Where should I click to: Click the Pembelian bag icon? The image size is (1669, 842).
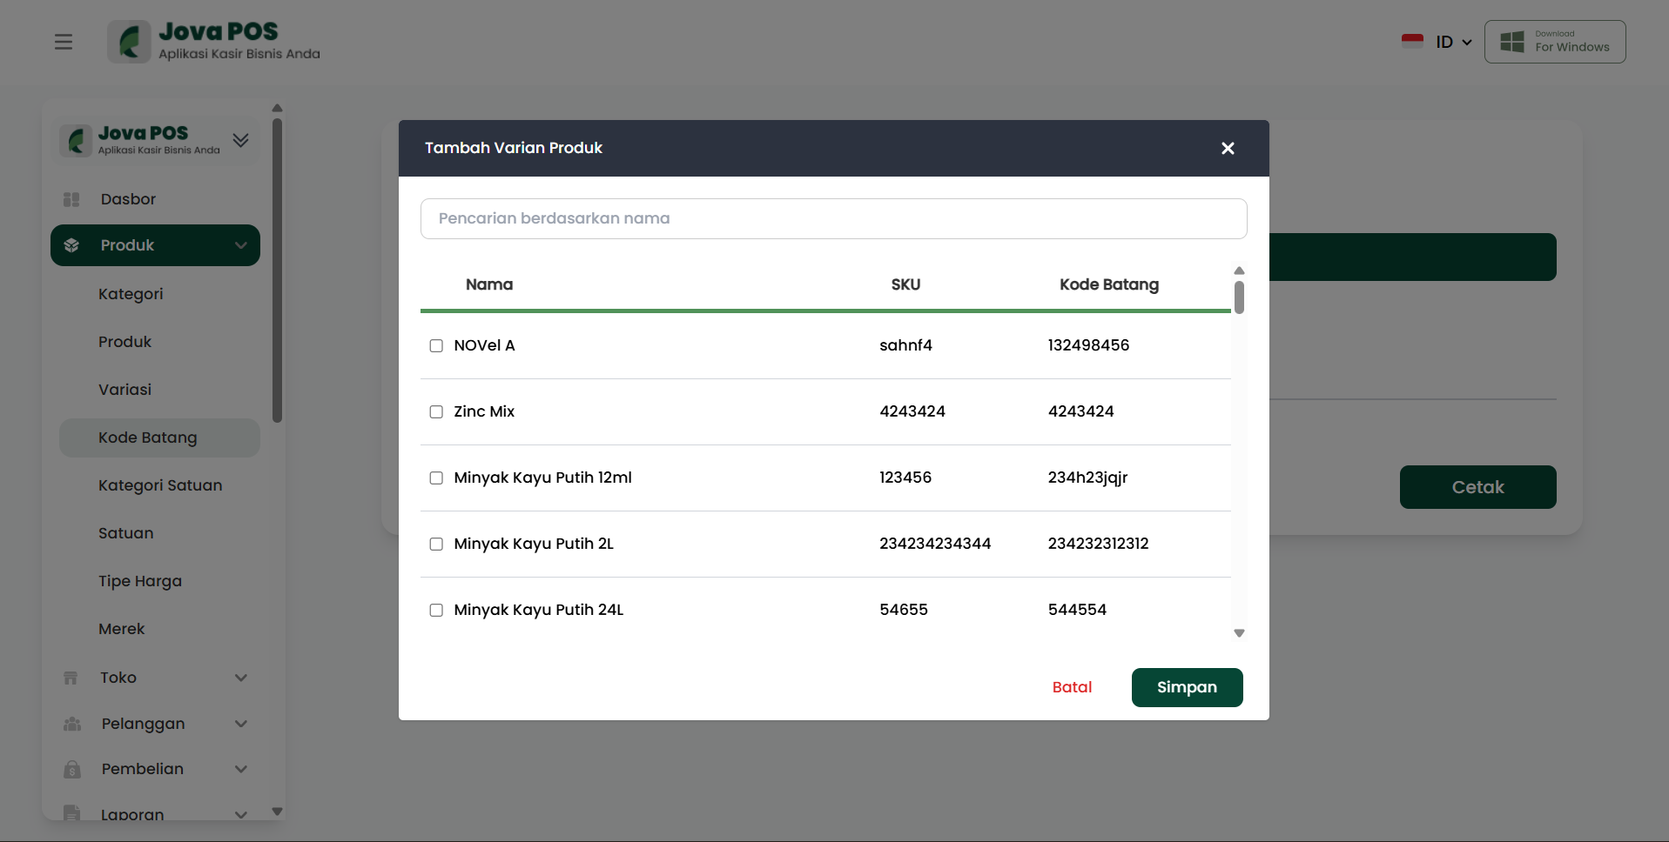(72, 769)
